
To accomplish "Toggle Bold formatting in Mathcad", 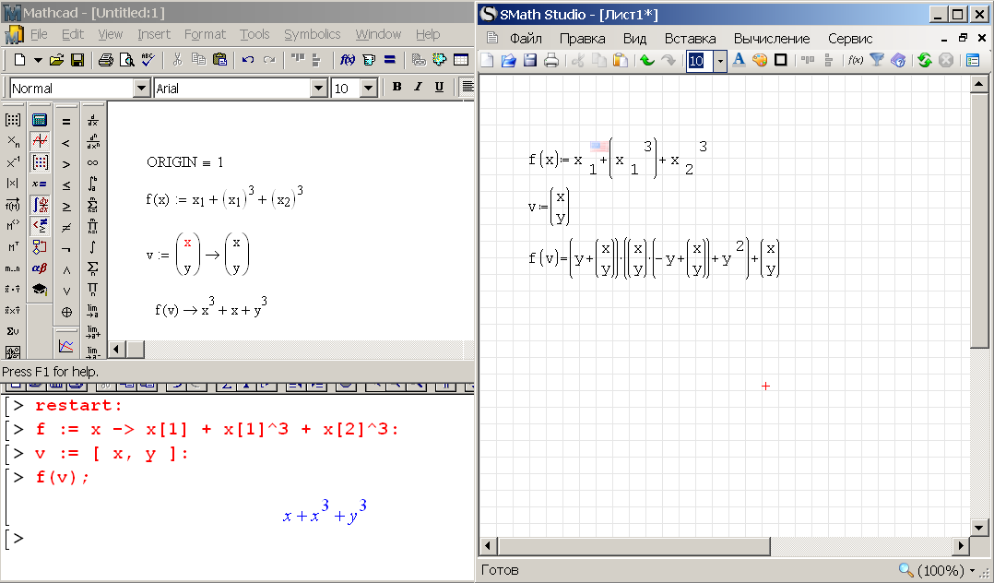I will (x=396, y=88).
